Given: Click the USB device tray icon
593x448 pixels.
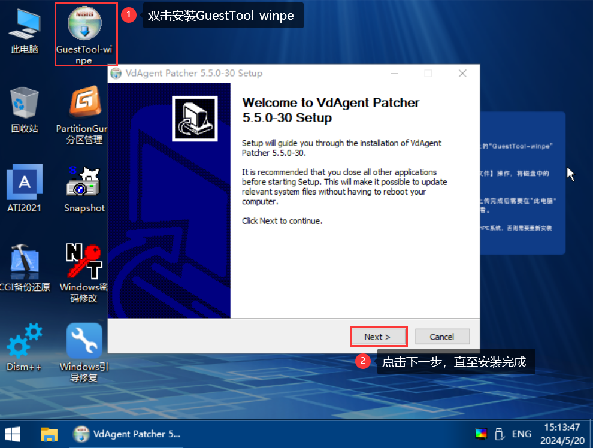Looking at the screenshot, I should 498,434.
